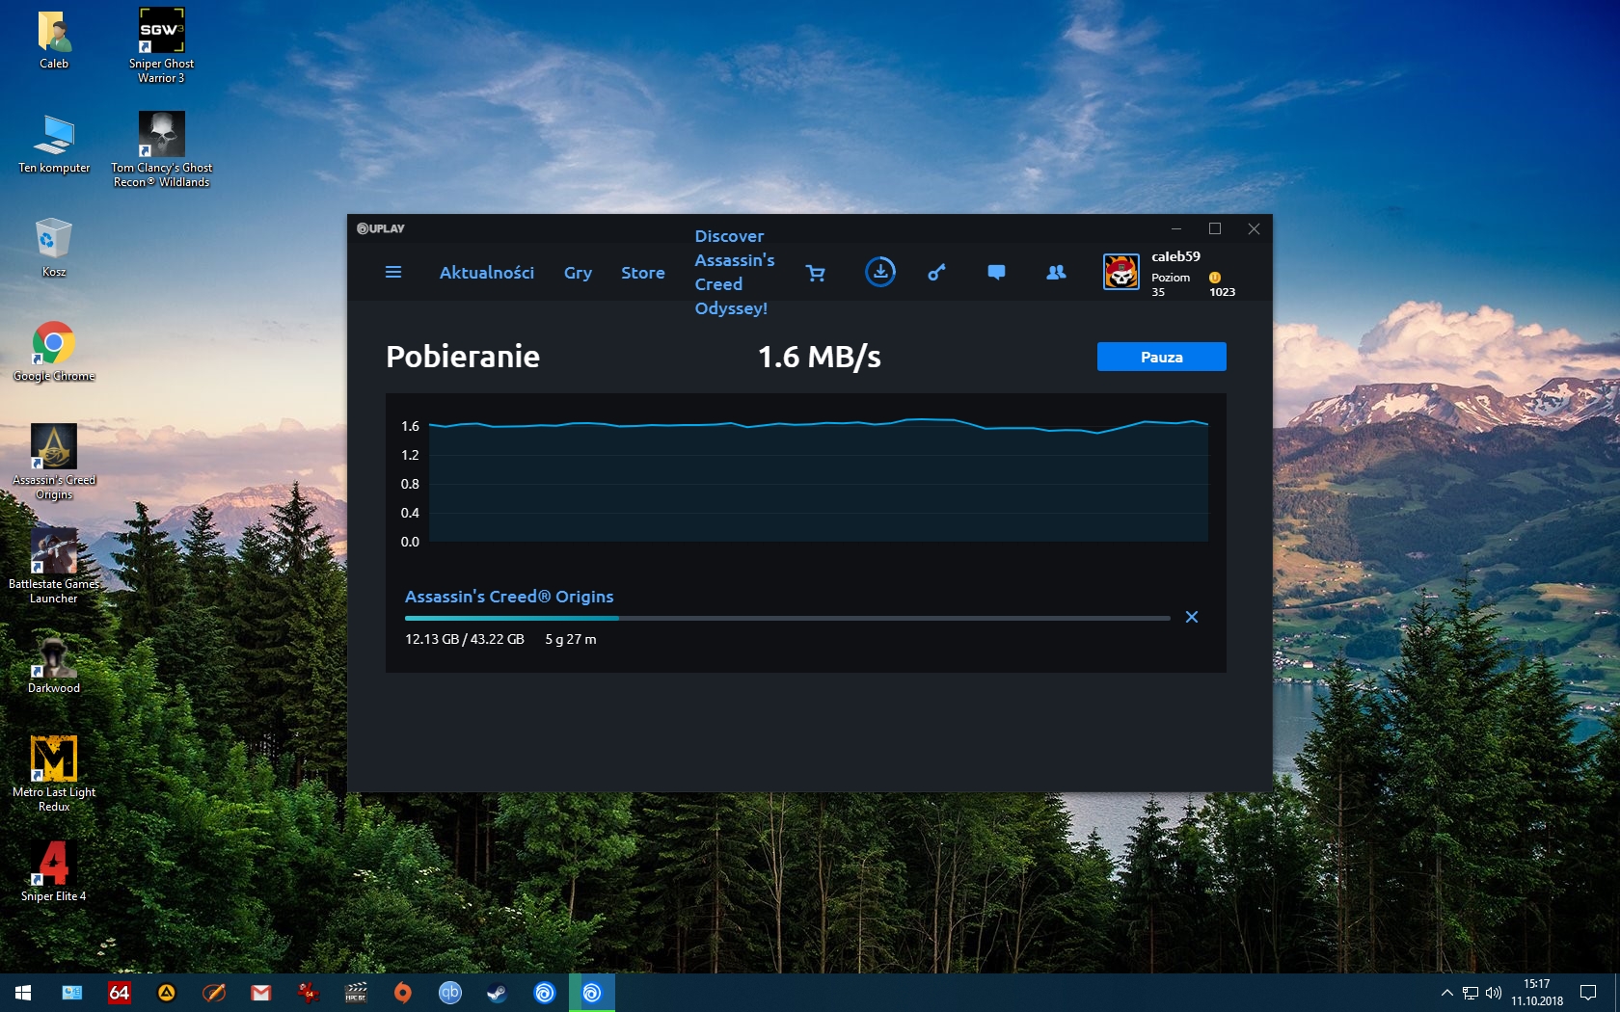Viewport: 1620px width, 1012px height.
Task: Open the friends list icon
Action: [x=1057, y=273]
